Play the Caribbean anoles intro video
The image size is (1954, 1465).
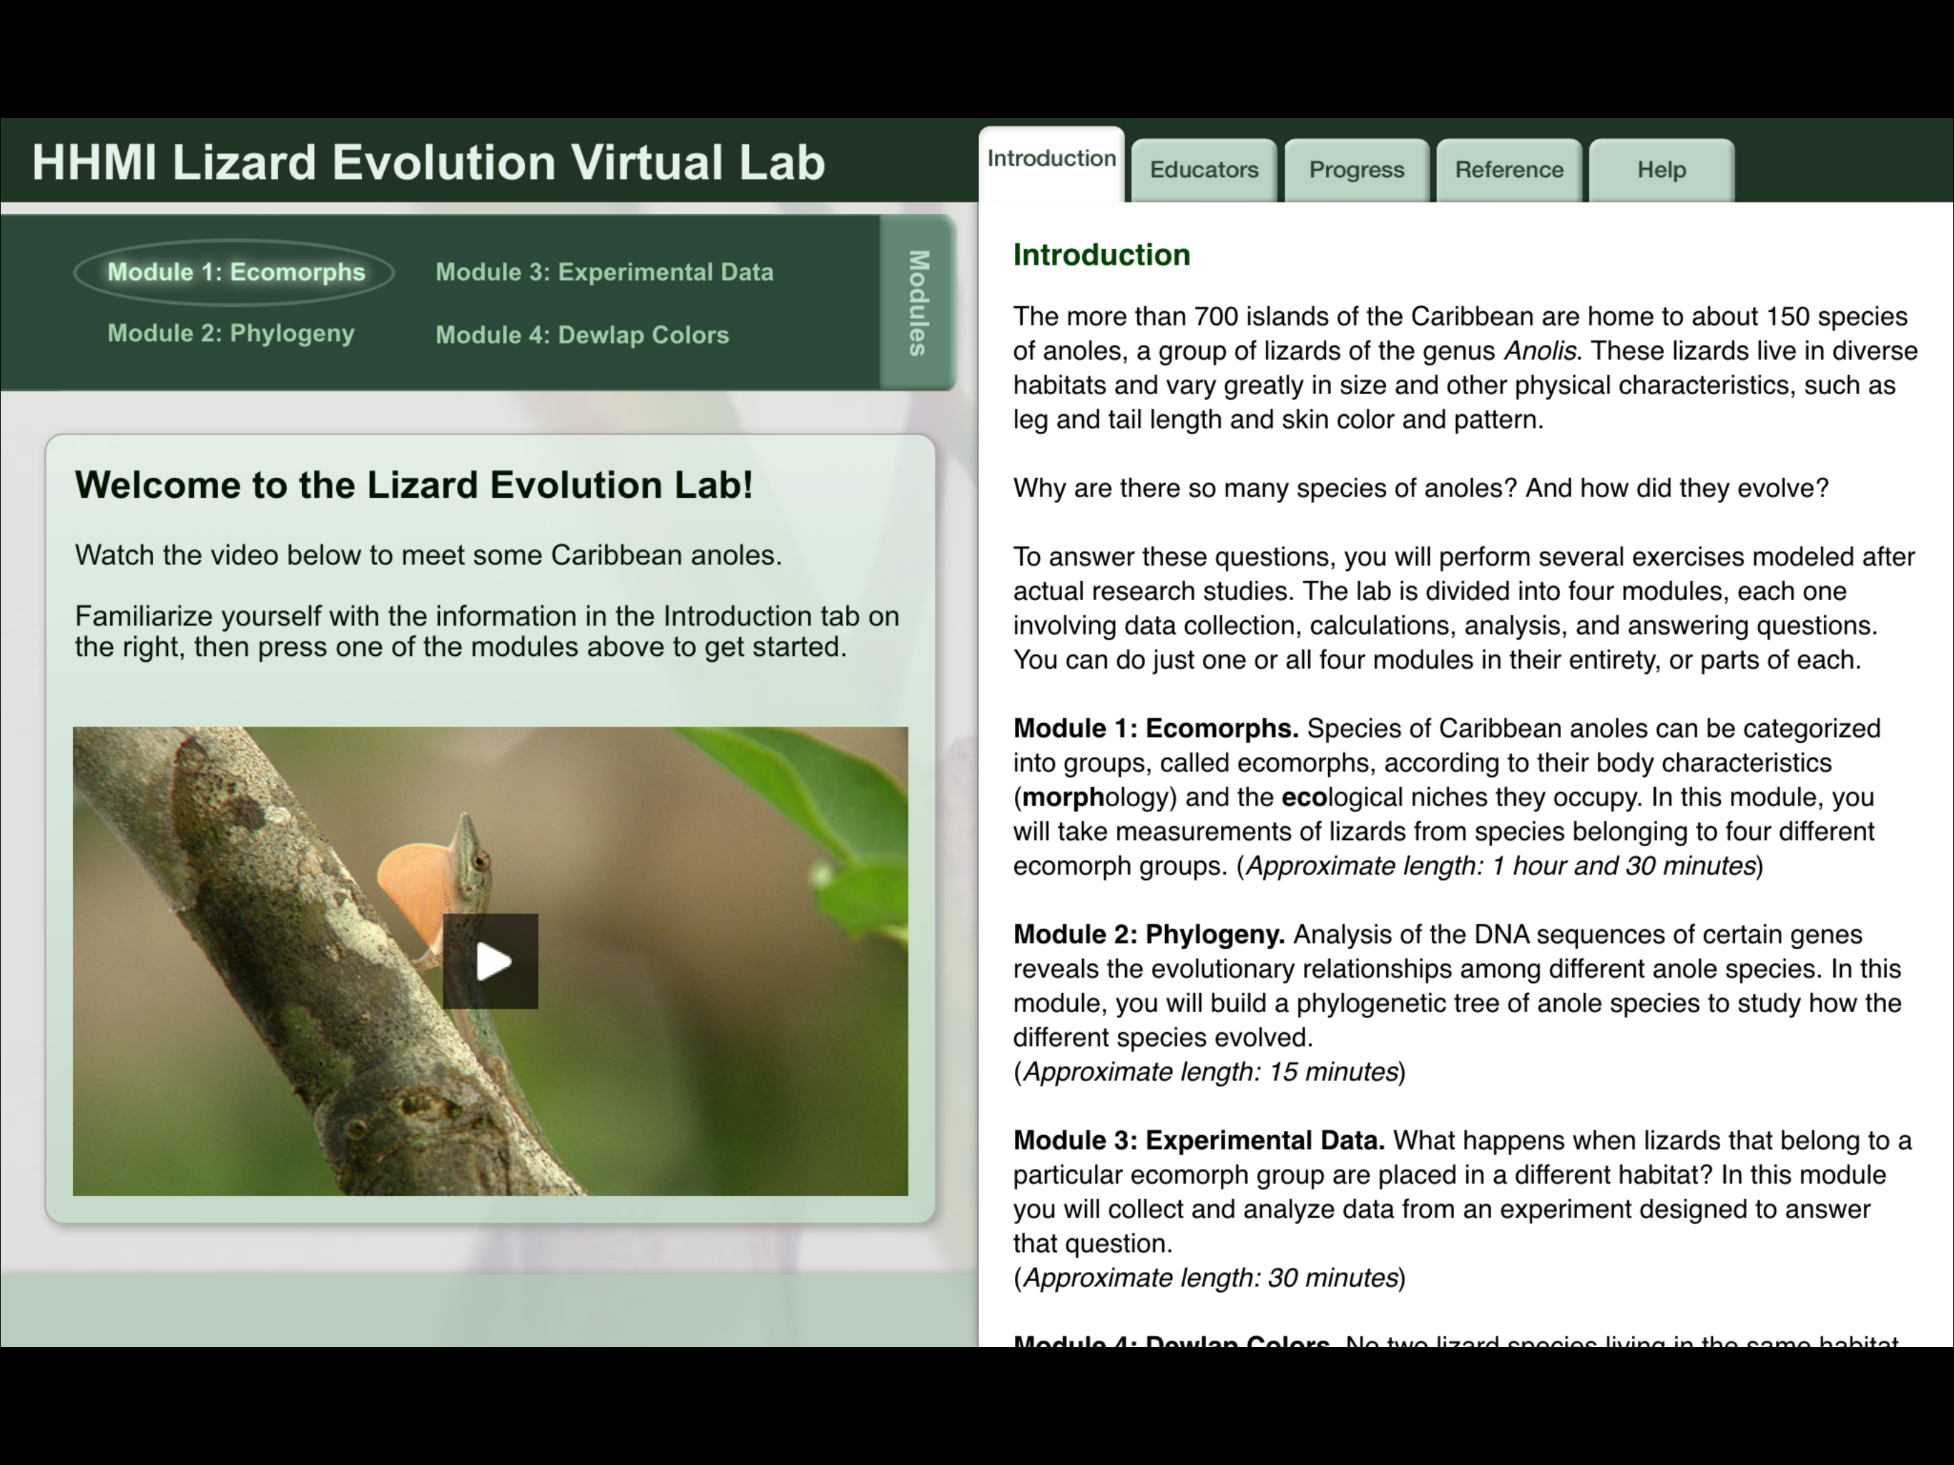[x=490, y=961]
